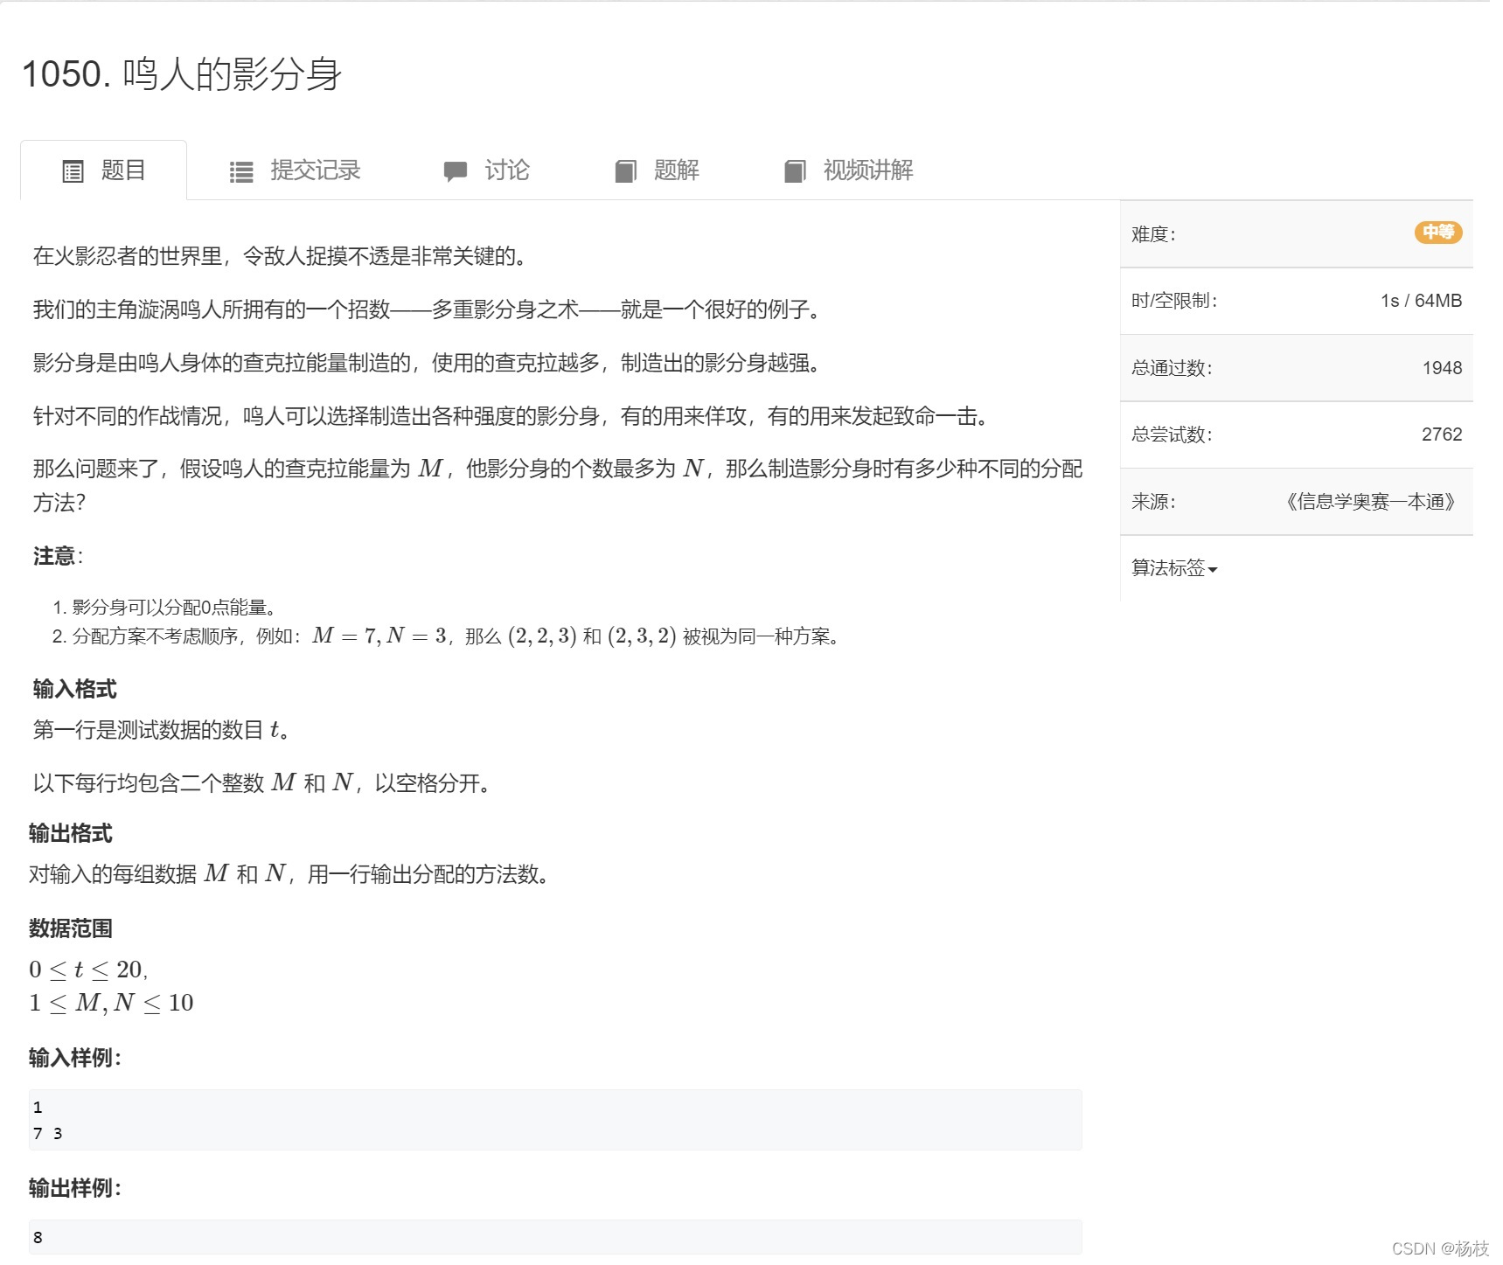Click the 输入样例 heading
Image resolution: width=1503 pixels, height=1265 pixels.
[74, 1058]
